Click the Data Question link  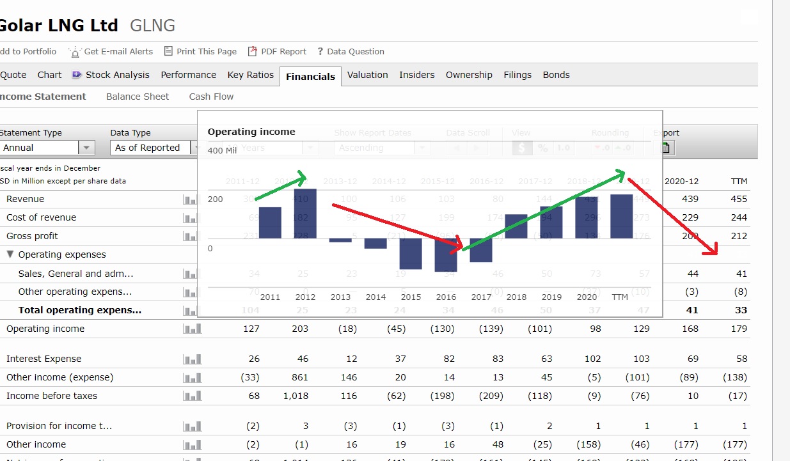(x=355, y=52)
